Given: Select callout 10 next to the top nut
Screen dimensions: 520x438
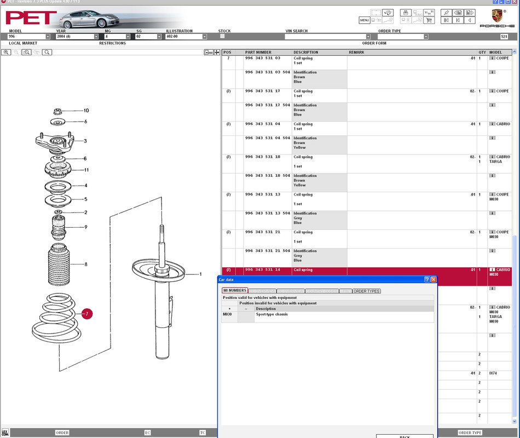Looking at the screenshot, I should click(86, 111).
